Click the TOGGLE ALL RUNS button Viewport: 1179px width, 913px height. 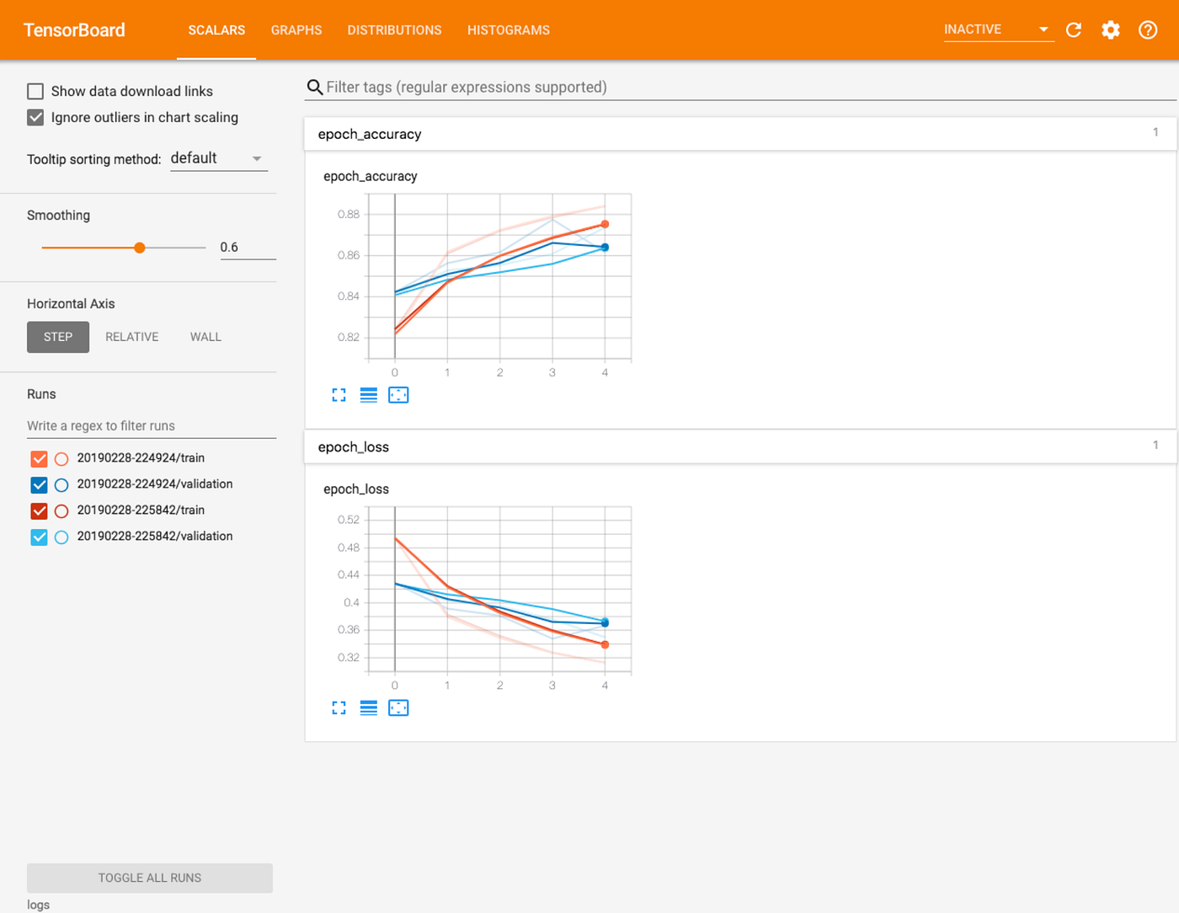click(x=149, y=878)
